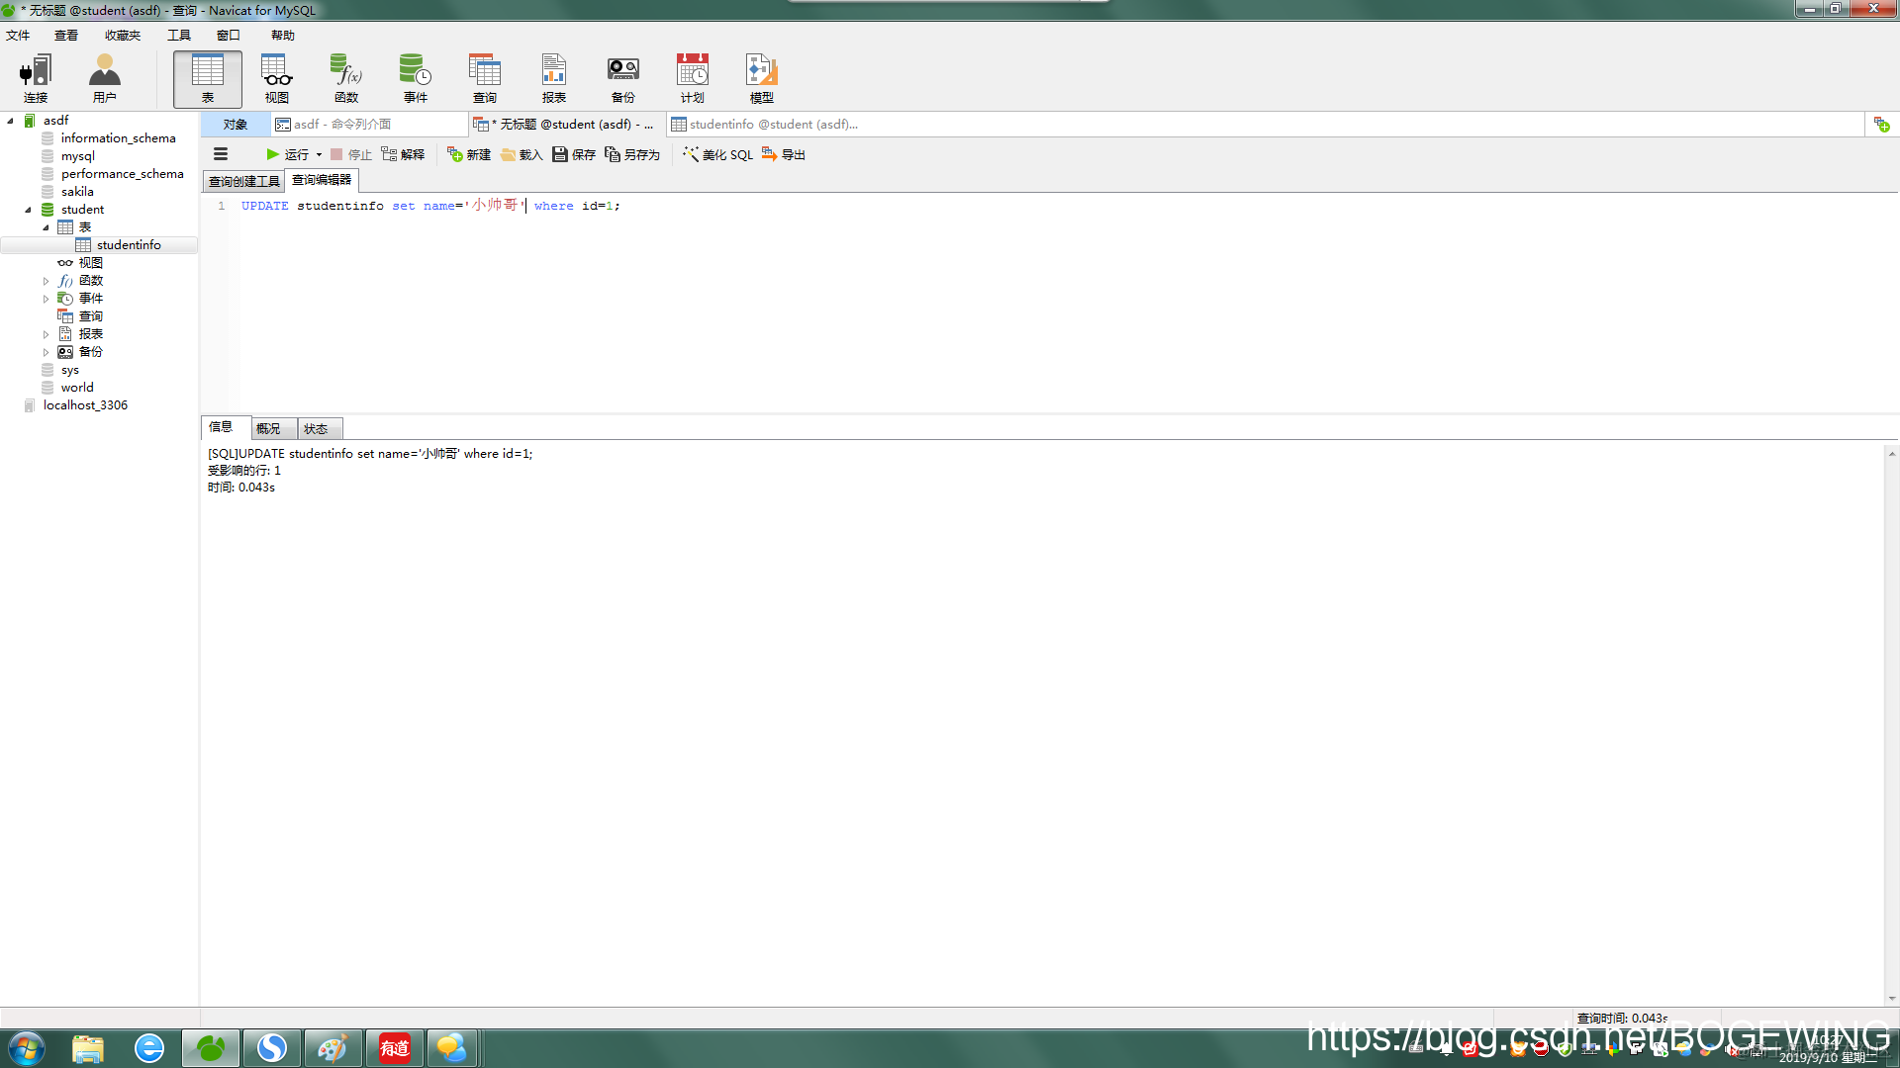Open the 工具 menu
The height and width of the screenshot is (1068, 1900).
point(178,36)
